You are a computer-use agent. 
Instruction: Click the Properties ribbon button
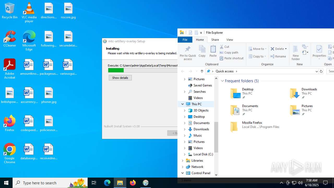point(319,52)
